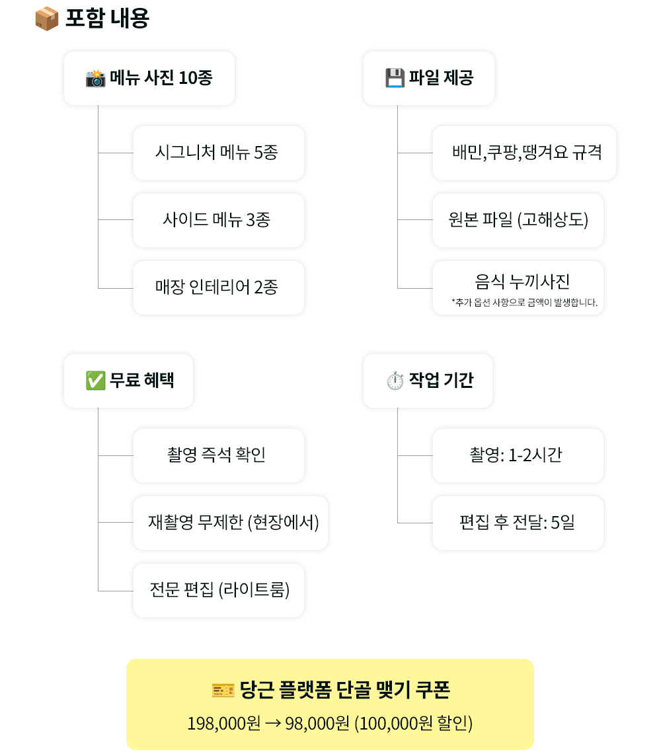The height and width of the screenshot is (756, 661).
Task: Click the 배민,쿠팡,땡겨요 규격 box
Action: coord(524,153)
